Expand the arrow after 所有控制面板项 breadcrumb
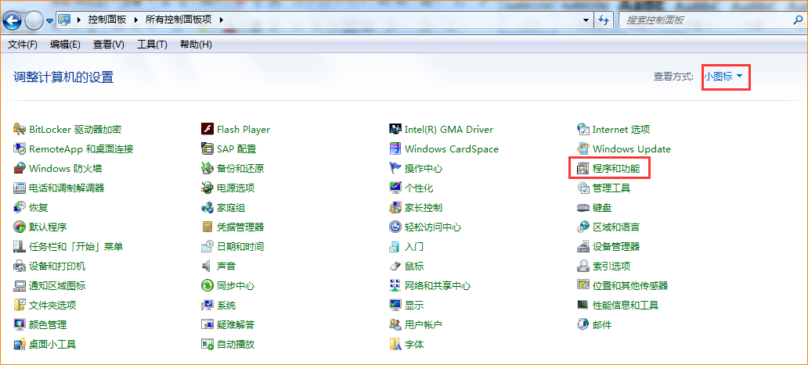808x365 pixels. pos(222,20)
